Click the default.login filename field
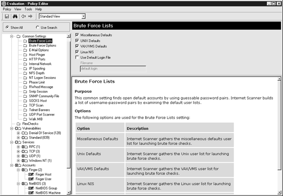 tap(113, 69)
